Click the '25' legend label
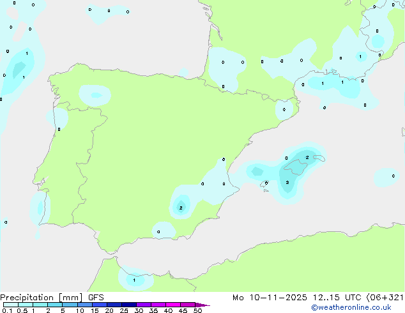Screen dimensions: 405x313 tap(124, 310)
